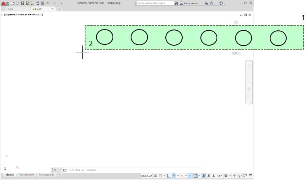Open the AutoCAD application menu button
306x180 pixels.
5,3
